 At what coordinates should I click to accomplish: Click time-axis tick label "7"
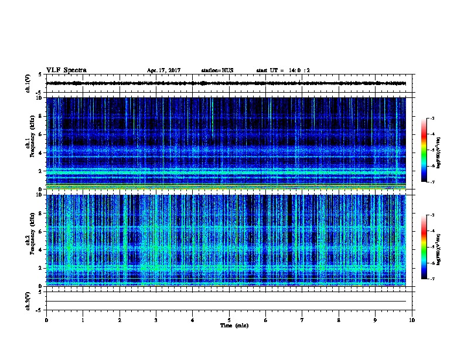click(302, 320)
